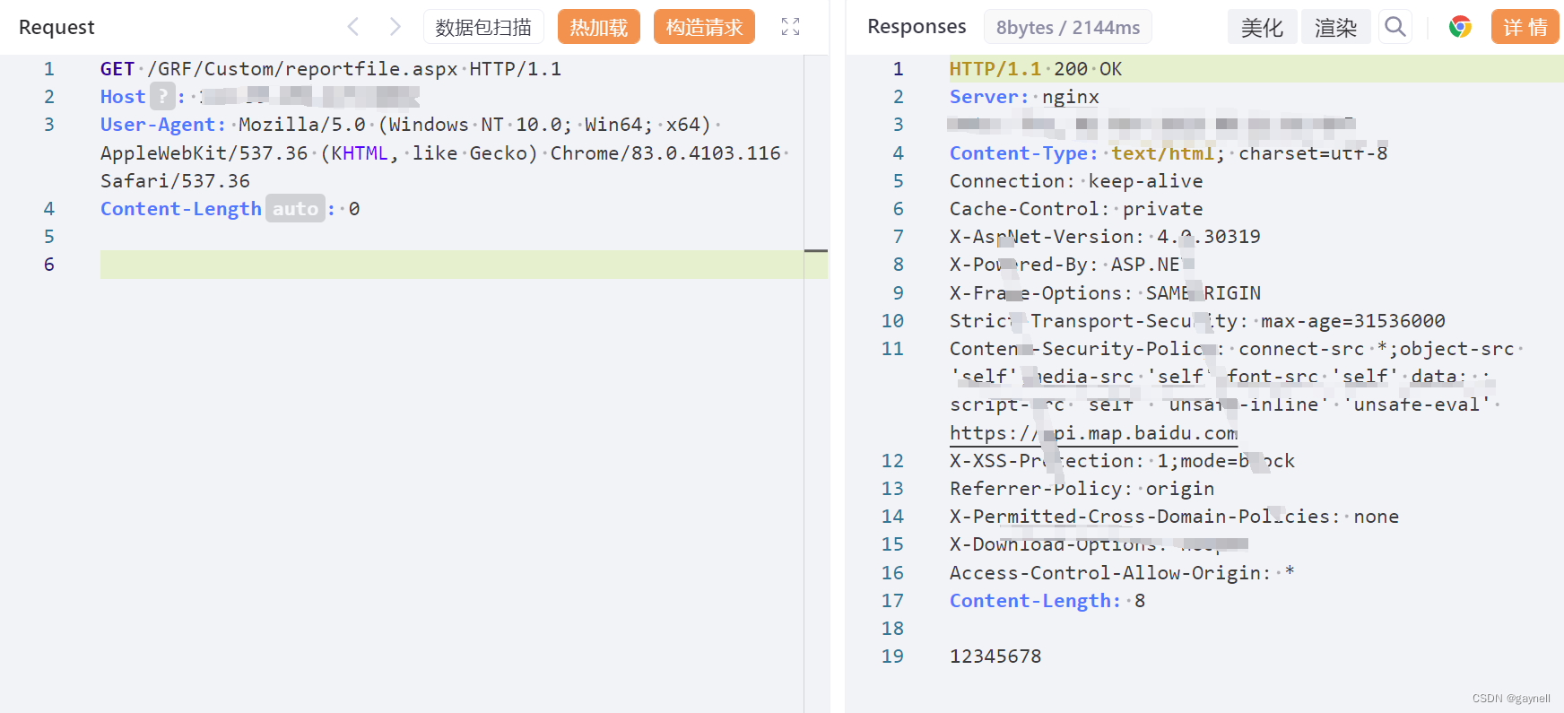Click the X-Frame-Options header line
The width and height of the screenshot is (1564, 713).
click(x=1105, y=292)
